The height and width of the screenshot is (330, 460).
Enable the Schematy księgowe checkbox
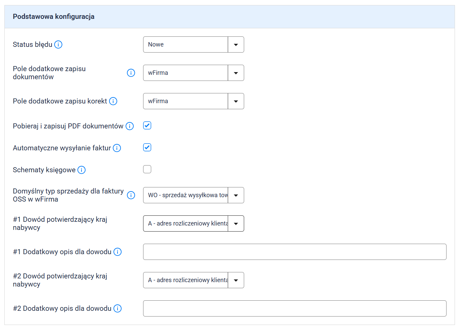[x=147, y=169]
